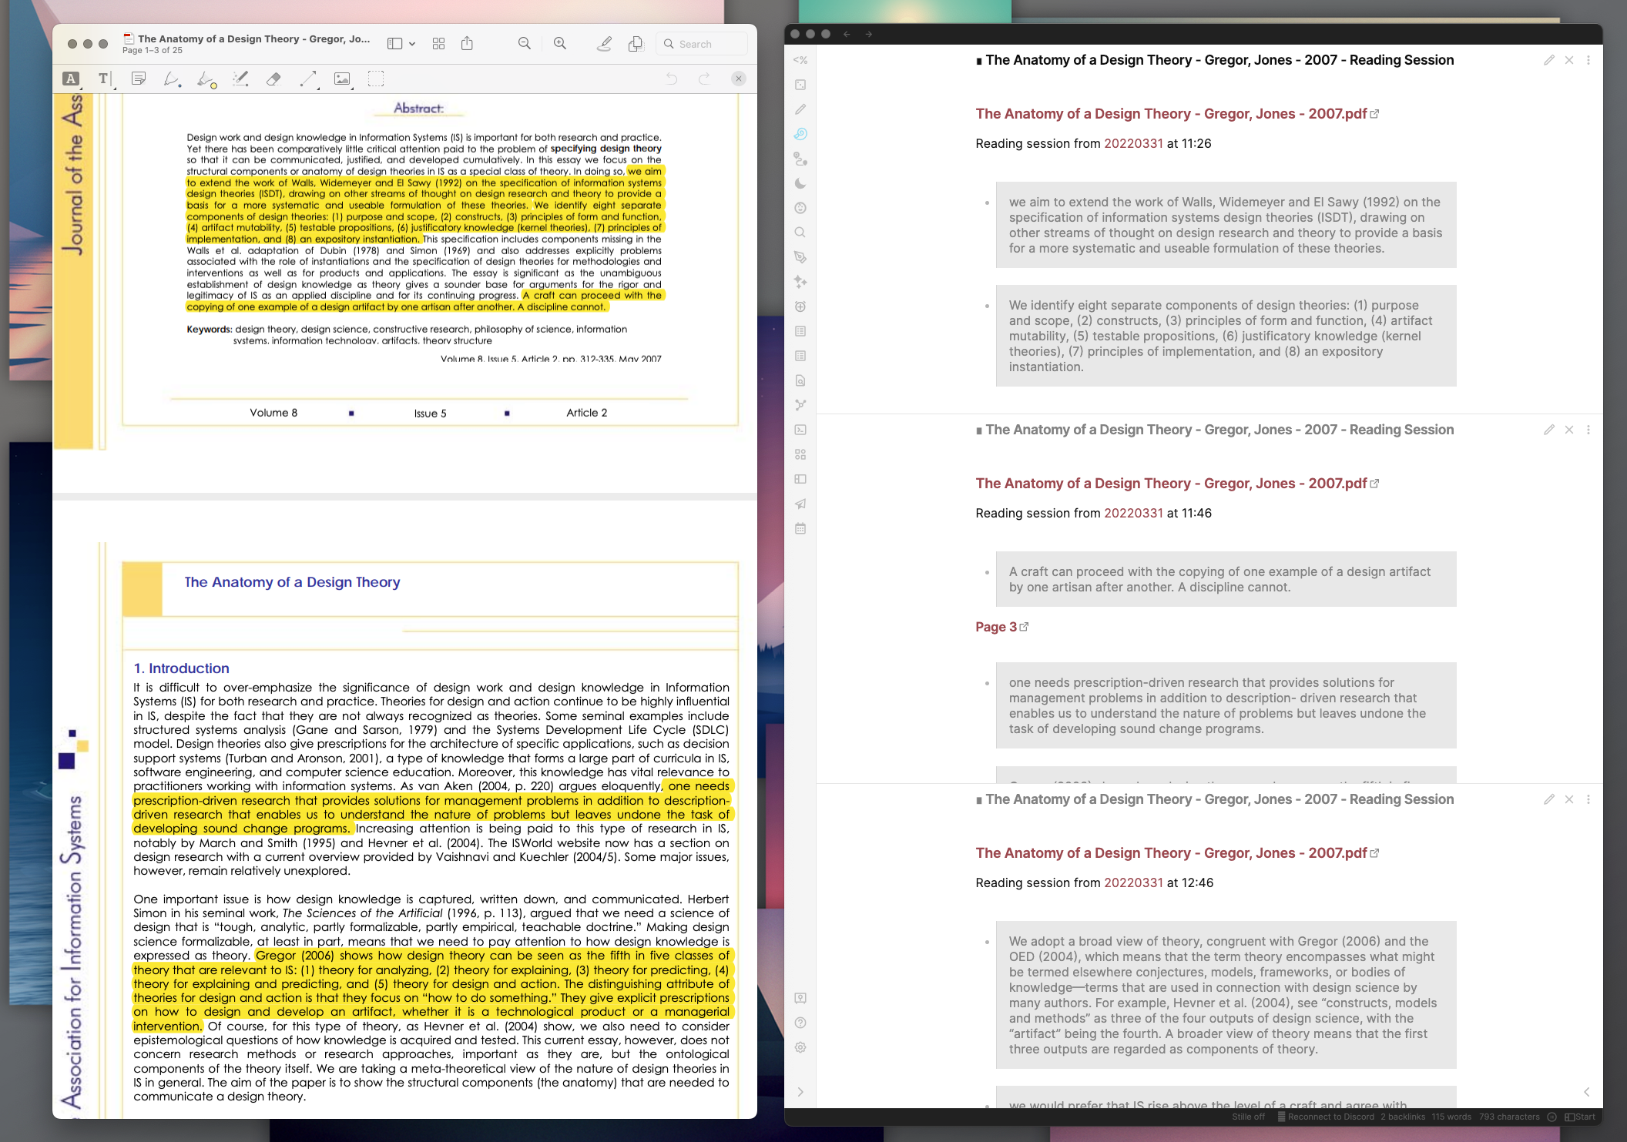Open random note dice icon in sidebar

pyautogui.click(x=800, y=85)
